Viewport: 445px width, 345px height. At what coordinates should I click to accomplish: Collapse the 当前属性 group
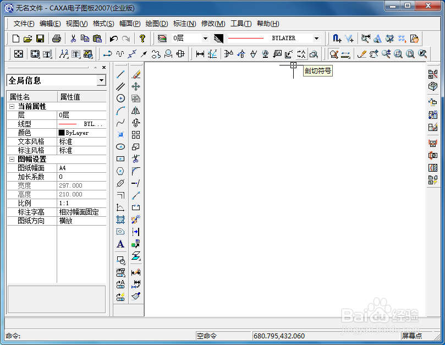coord(12,107)
